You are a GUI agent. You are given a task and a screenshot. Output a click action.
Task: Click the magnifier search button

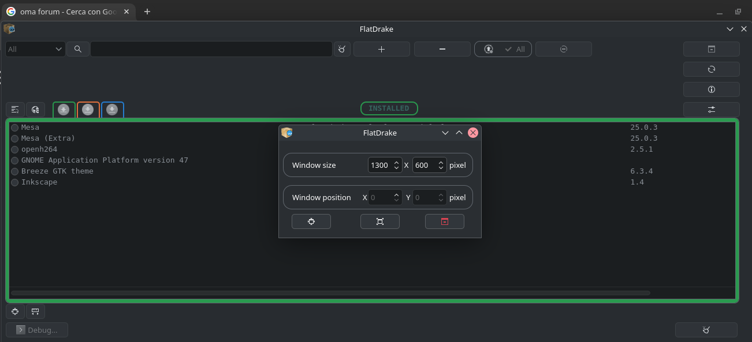(x=78, y=49)
